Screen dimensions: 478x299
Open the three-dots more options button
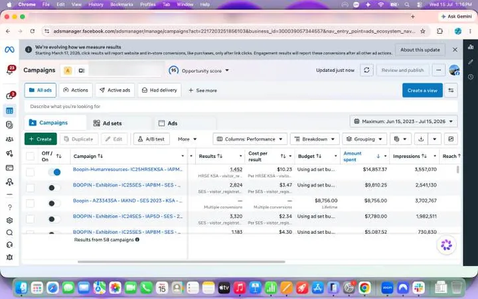click(x=438, y=70)
